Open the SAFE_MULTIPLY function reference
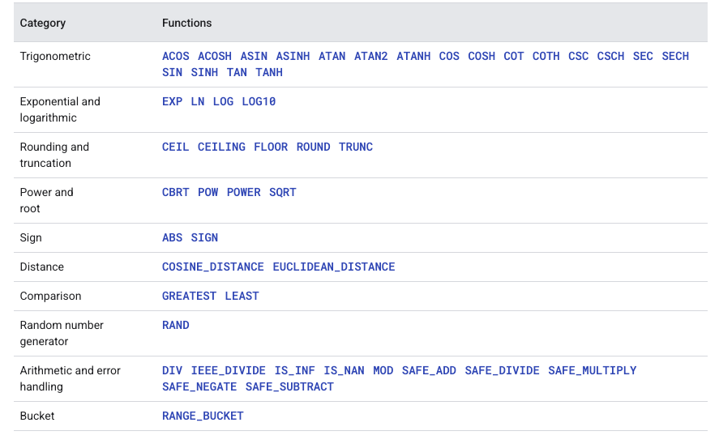Screen dimensions: 719x444 tap(592, 371)
